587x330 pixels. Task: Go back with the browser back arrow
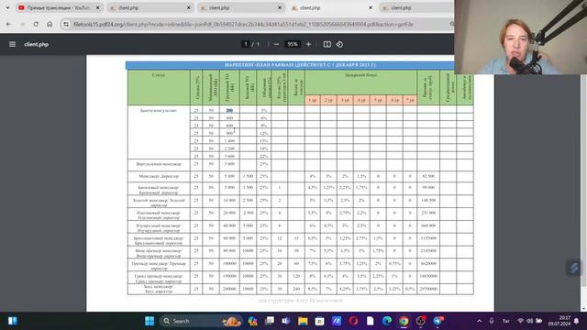pos(8,24)
